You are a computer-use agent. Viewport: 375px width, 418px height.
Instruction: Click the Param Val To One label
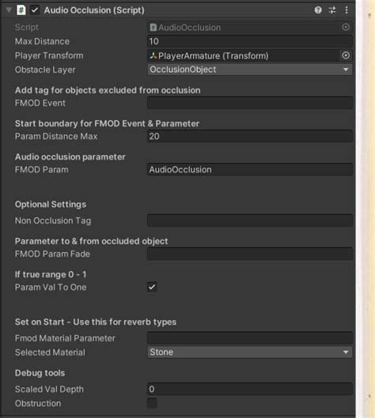(x=51, y=287)
